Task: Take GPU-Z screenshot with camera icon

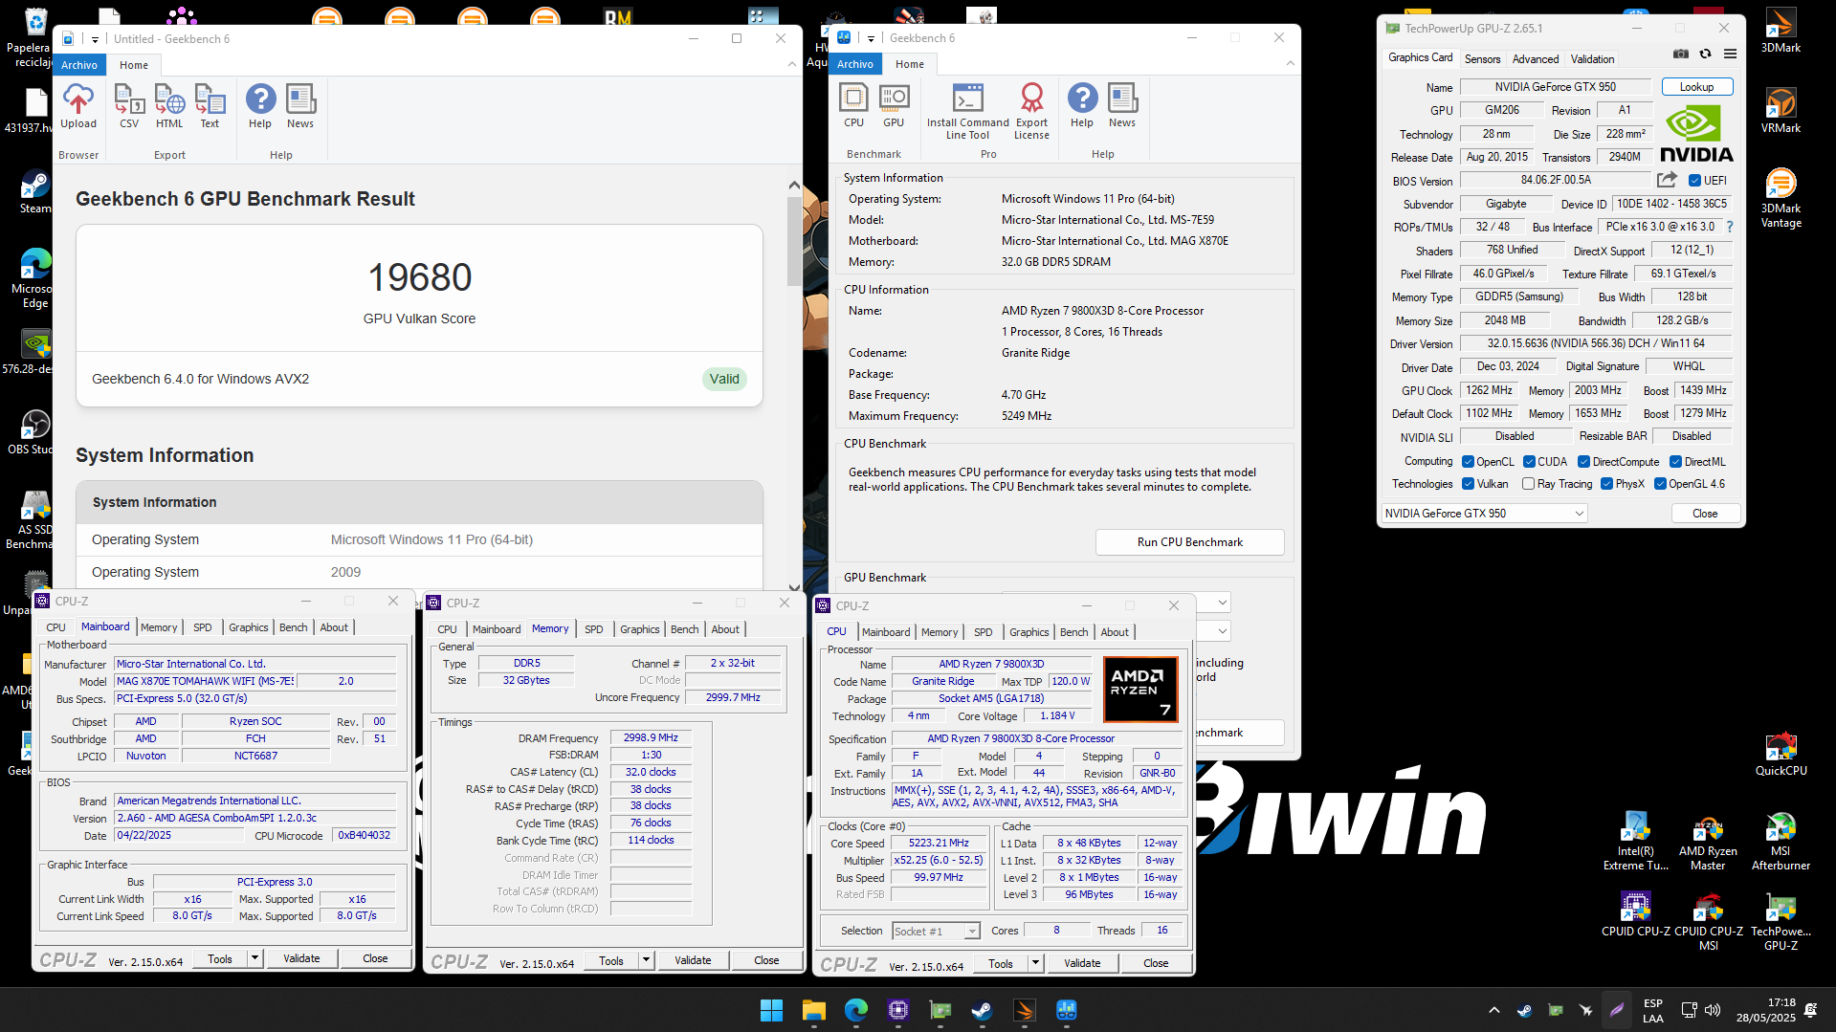Action: [x=1681, y=55]
